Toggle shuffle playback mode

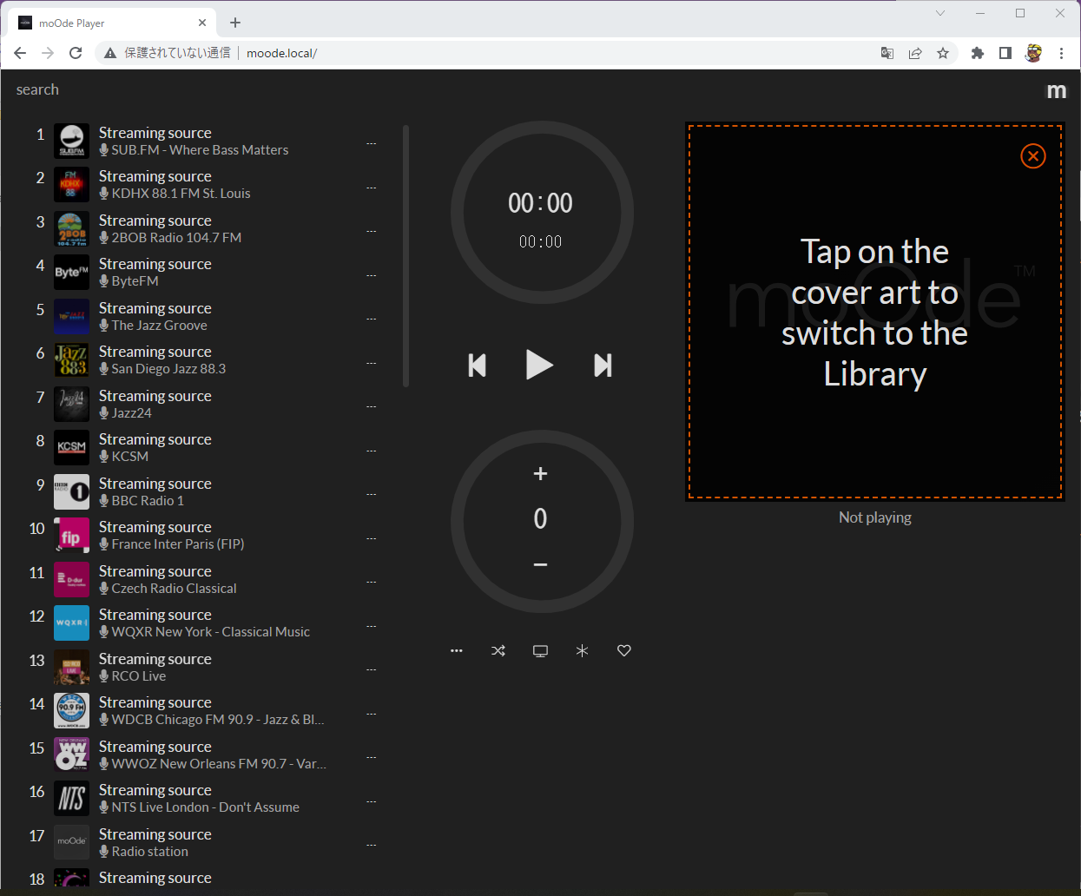[498, 650]
